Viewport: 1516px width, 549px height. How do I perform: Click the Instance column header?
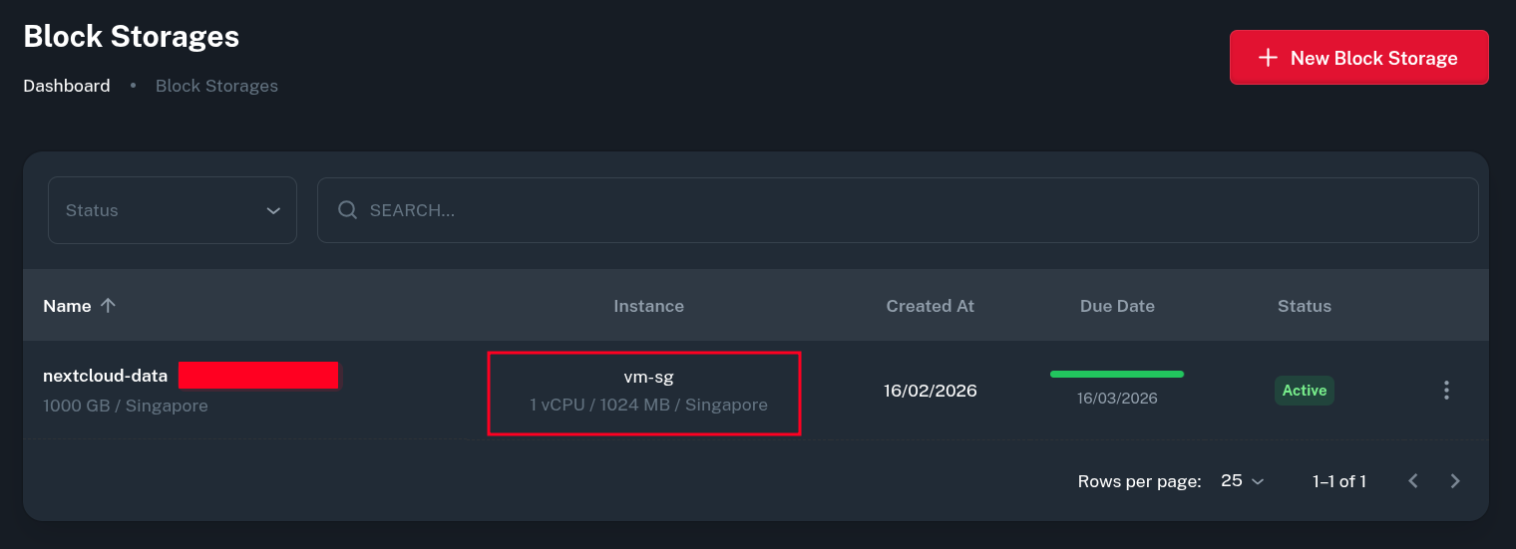648,306
